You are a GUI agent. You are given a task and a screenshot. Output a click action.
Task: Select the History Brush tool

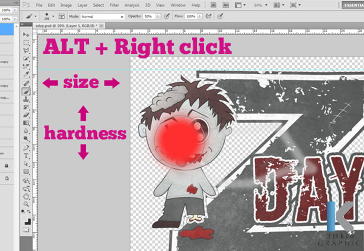point(26,107)
